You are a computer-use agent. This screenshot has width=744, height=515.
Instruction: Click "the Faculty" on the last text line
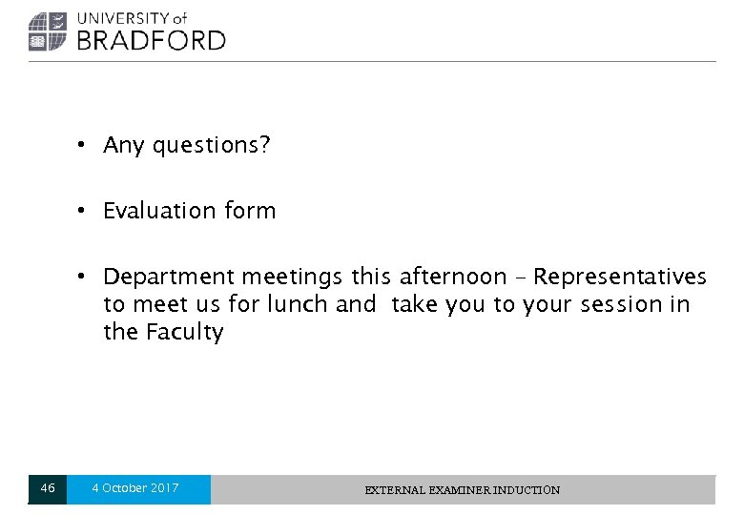pyautogui.click(x=163, y=332)
